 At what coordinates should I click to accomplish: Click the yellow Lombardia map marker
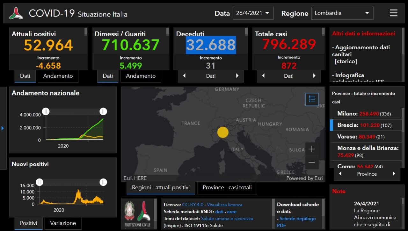coord(223,132)
